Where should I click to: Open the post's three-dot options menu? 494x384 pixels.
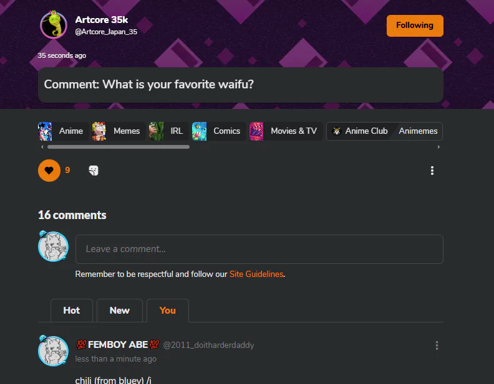[432, 171]
